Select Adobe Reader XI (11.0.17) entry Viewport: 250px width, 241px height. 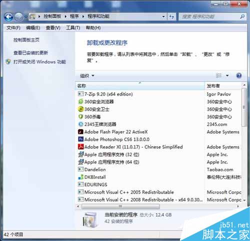point(133,147)
